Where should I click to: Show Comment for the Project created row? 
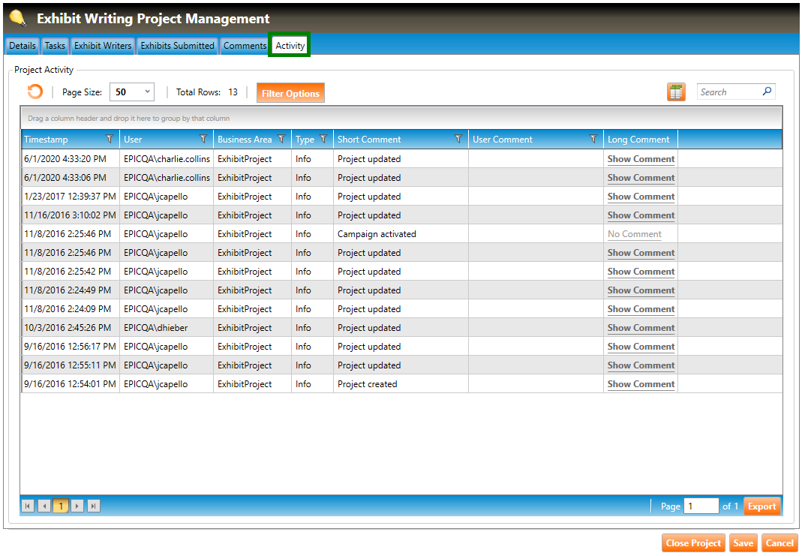641,384
